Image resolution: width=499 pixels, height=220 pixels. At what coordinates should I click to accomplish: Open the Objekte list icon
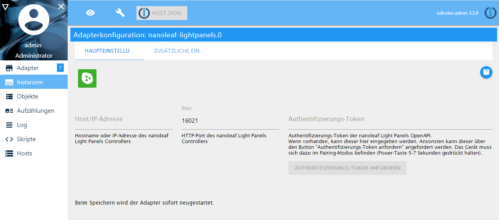click(9, 97)
